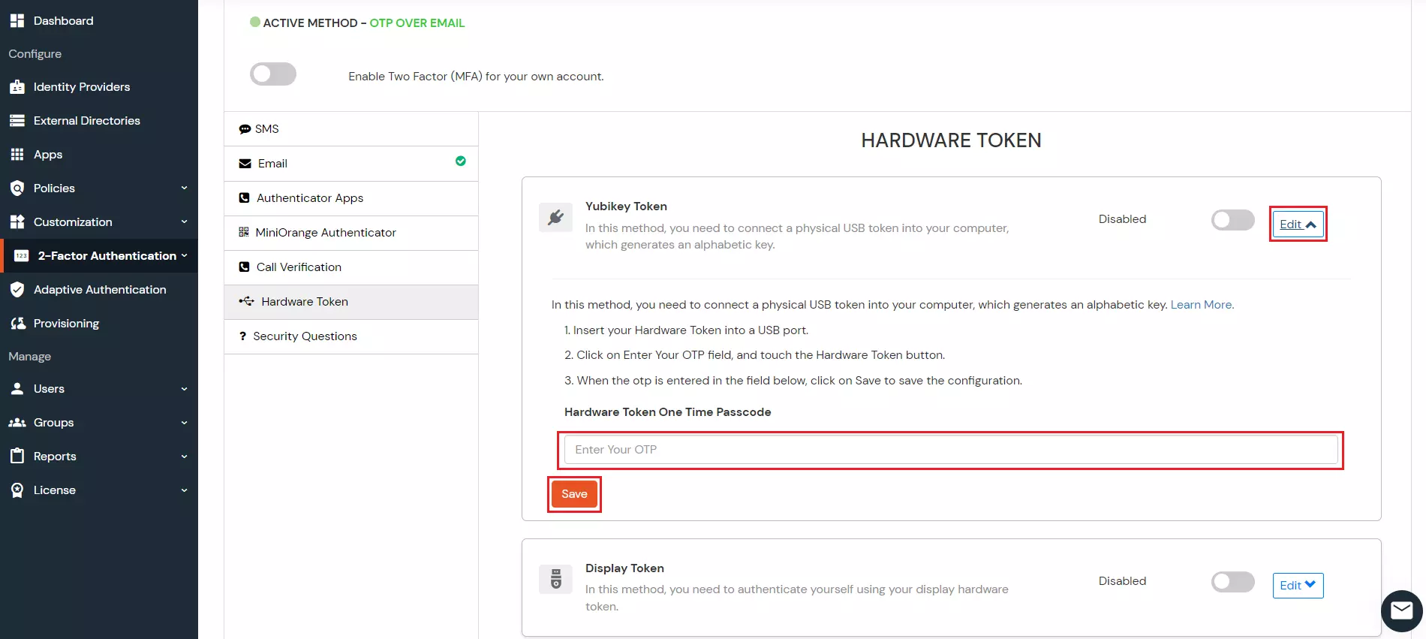Expand the License submenu chevron
Viewport: 1426px width, 639px height.
185,490
